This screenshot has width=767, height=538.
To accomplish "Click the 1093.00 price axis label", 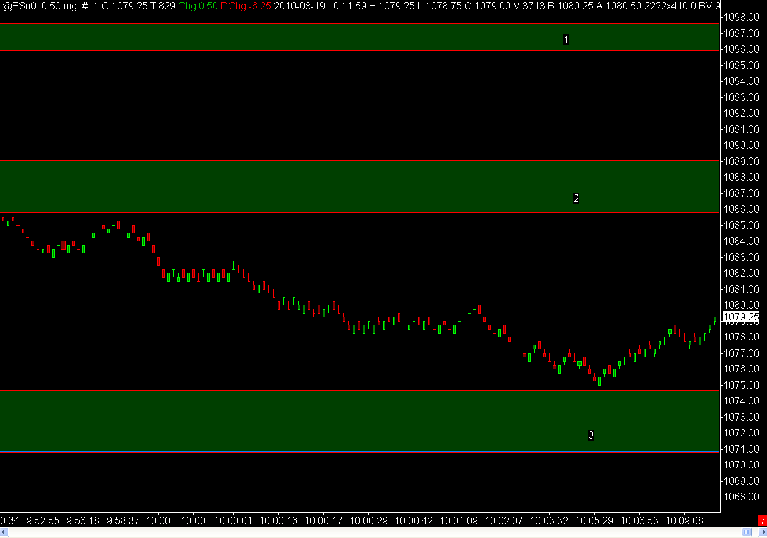I will pos(741,97).
